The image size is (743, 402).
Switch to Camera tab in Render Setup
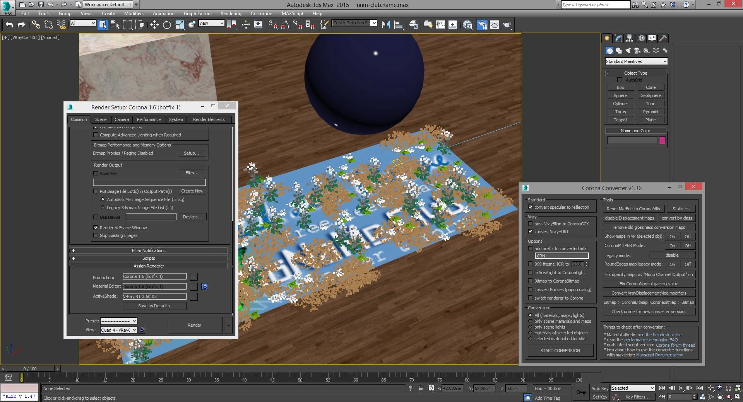[122, 119]
